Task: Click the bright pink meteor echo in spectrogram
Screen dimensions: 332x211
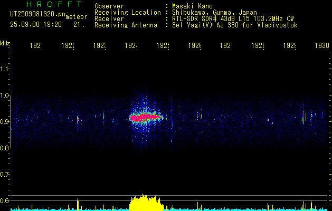Action: click(146, 117)
